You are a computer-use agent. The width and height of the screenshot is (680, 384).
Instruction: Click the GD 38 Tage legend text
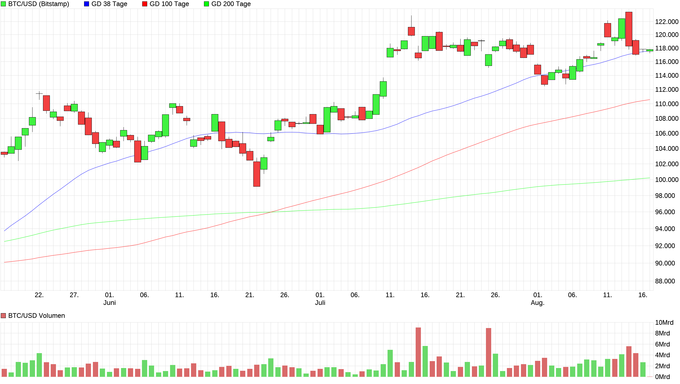[109, 4]
